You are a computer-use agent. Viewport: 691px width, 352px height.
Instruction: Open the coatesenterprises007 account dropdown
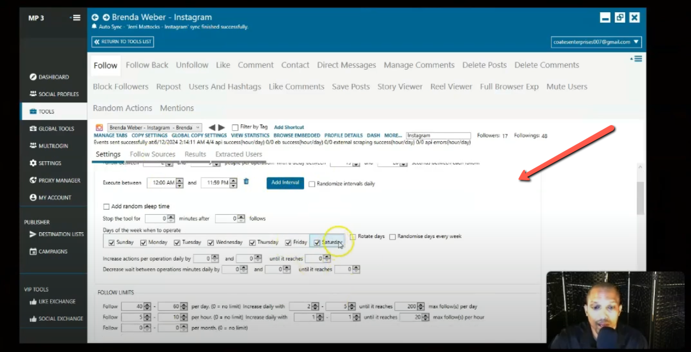pos(594,42)
